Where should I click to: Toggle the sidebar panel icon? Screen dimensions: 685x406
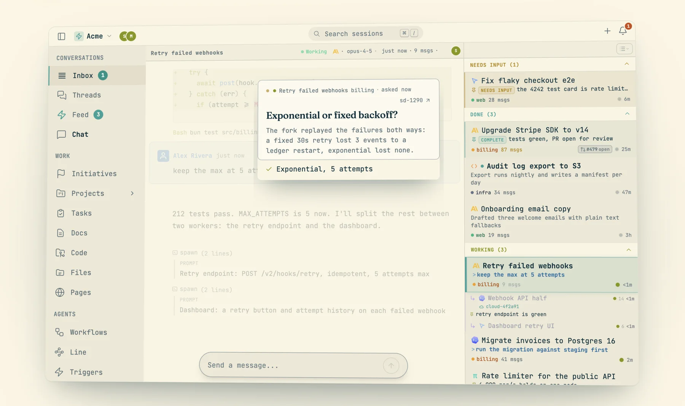(61, 36)
